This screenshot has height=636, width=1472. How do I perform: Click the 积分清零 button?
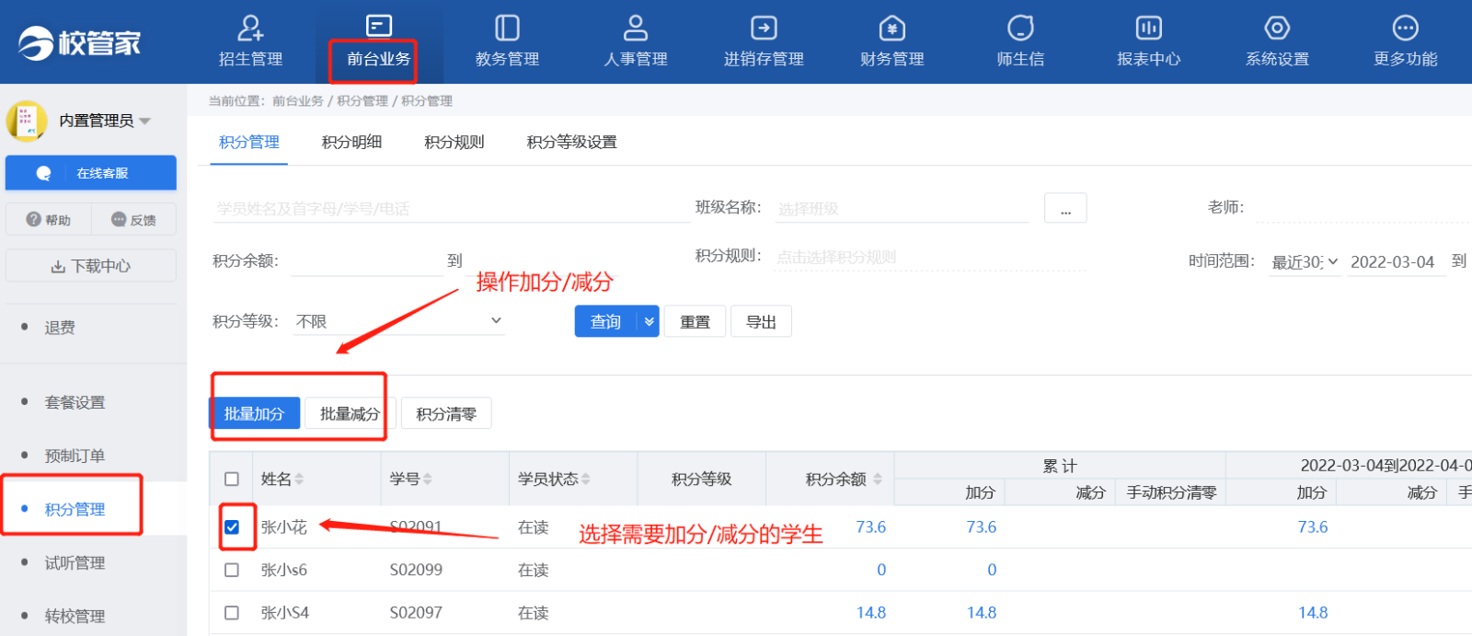446,413
